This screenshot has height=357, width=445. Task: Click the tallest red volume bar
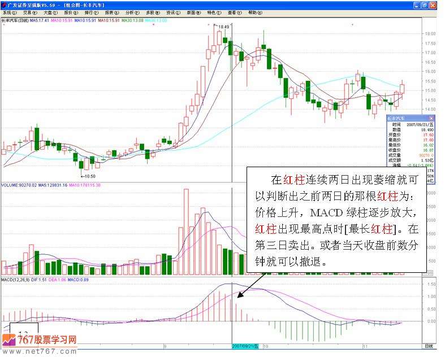coord(185,232)
